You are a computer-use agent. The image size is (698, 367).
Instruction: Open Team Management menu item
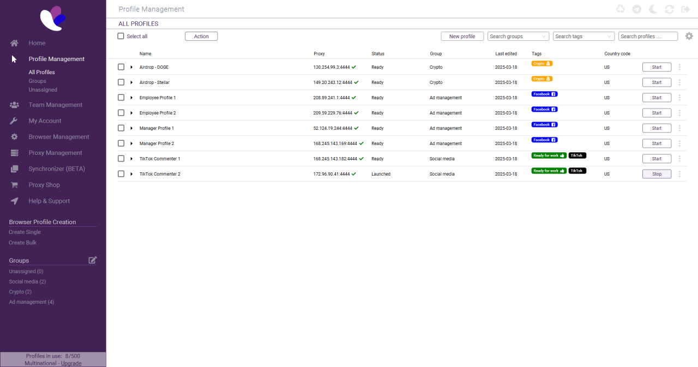55,105
